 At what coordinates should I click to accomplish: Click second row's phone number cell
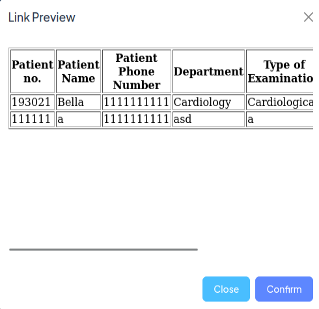[x=137, y=119]
